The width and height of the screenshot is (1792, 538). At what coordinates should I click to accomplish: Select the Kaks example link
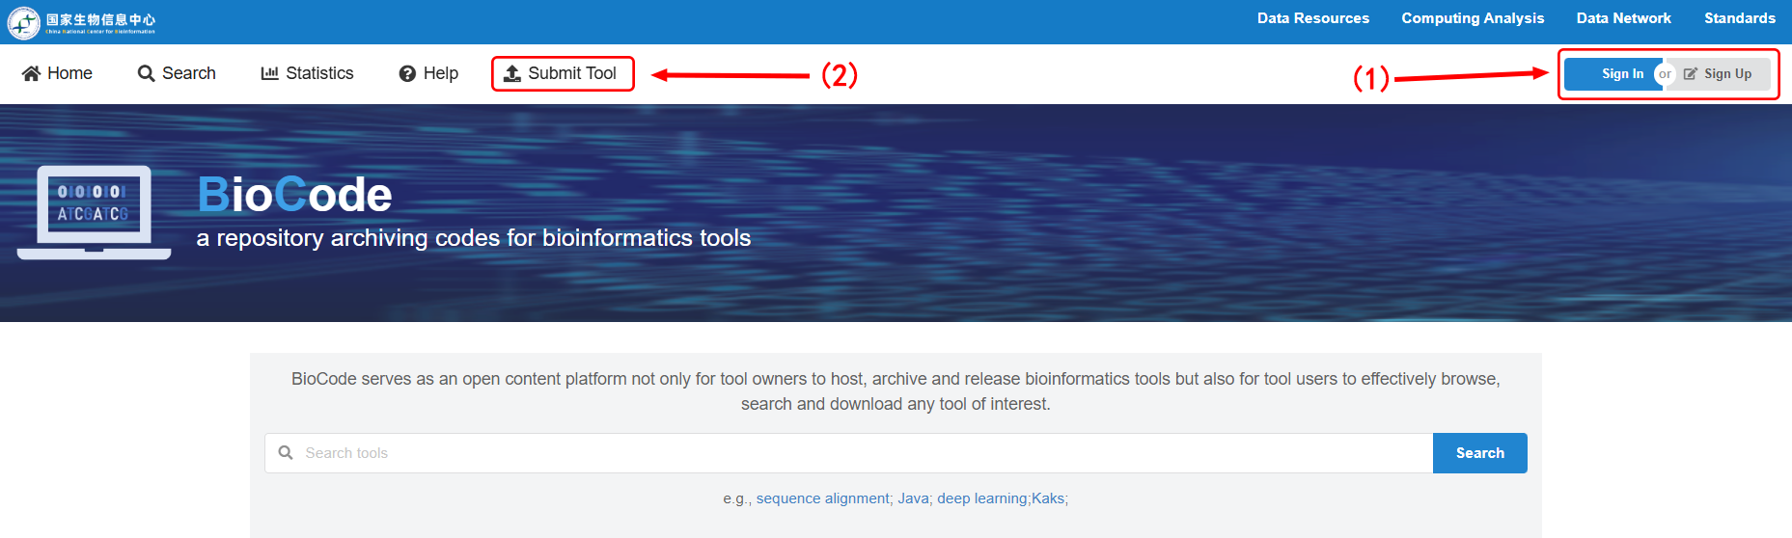(x=1048, y=498)
